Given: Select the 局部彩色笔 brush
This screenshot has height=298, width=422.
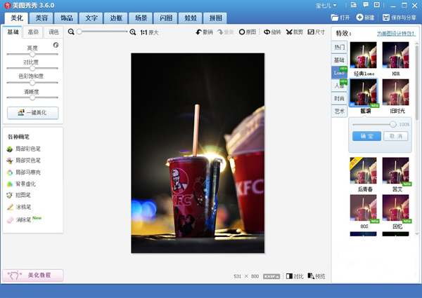Looking at the screenshot, I should click(x=24, y=149).
